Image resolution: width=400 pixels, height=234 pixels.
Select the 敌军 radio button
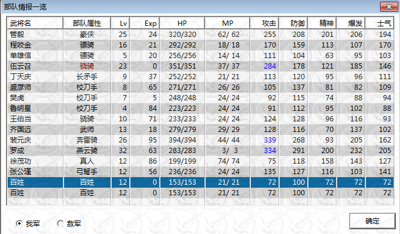point(60,223)
